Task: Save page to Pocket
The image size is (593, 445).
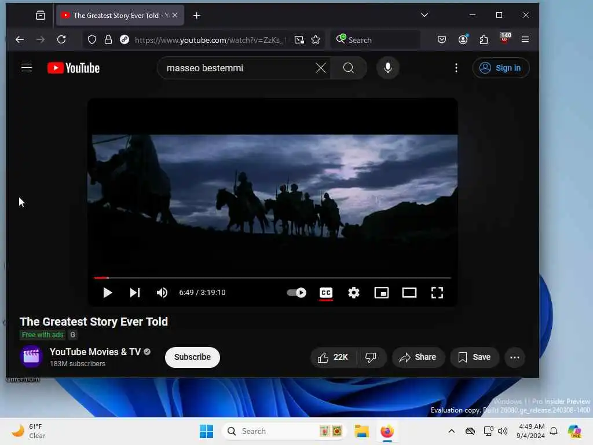Action: point(442,39)
